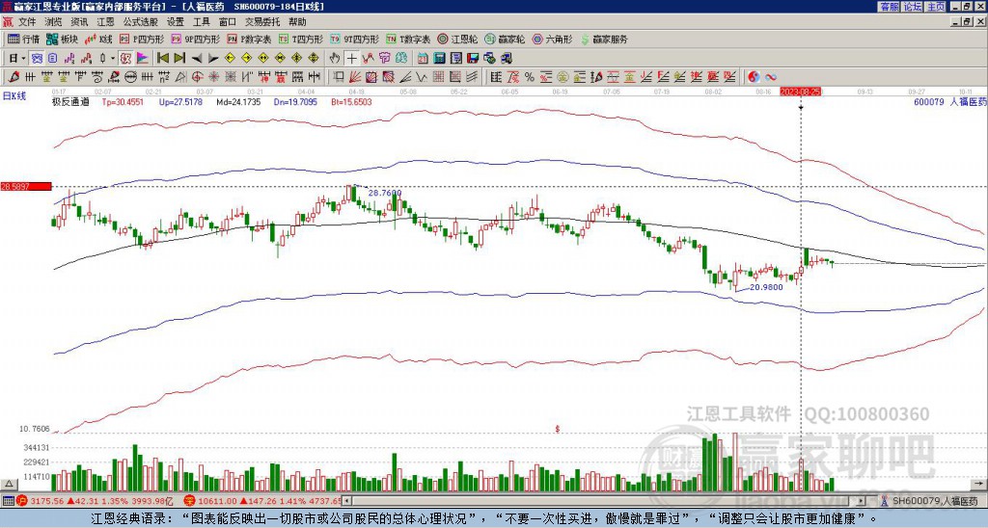Open the 交易委托 menu

click(262, 22)
